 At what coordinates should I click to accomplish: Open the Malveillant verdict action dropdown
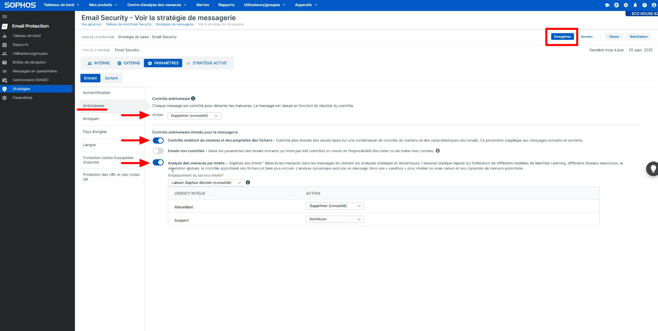(335, 206)
